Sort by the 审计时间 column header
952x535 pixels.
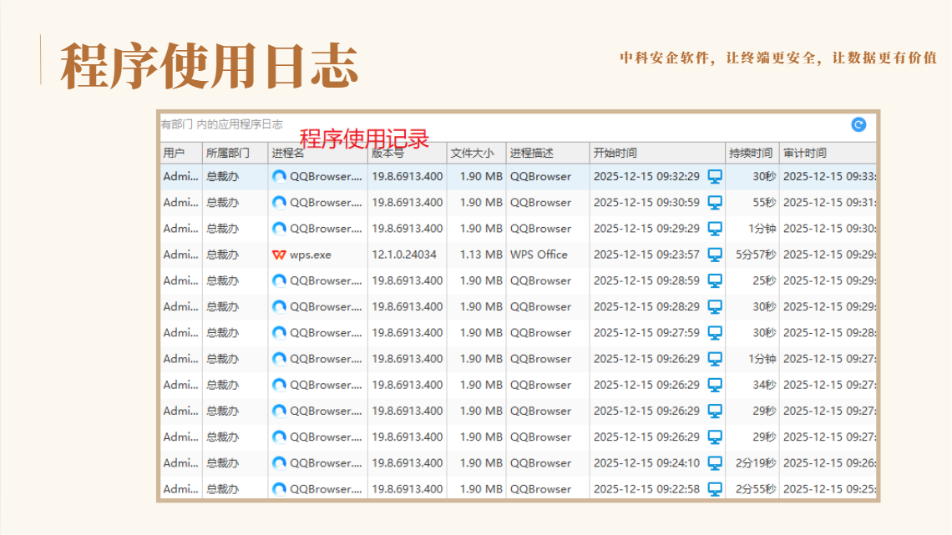828,153
